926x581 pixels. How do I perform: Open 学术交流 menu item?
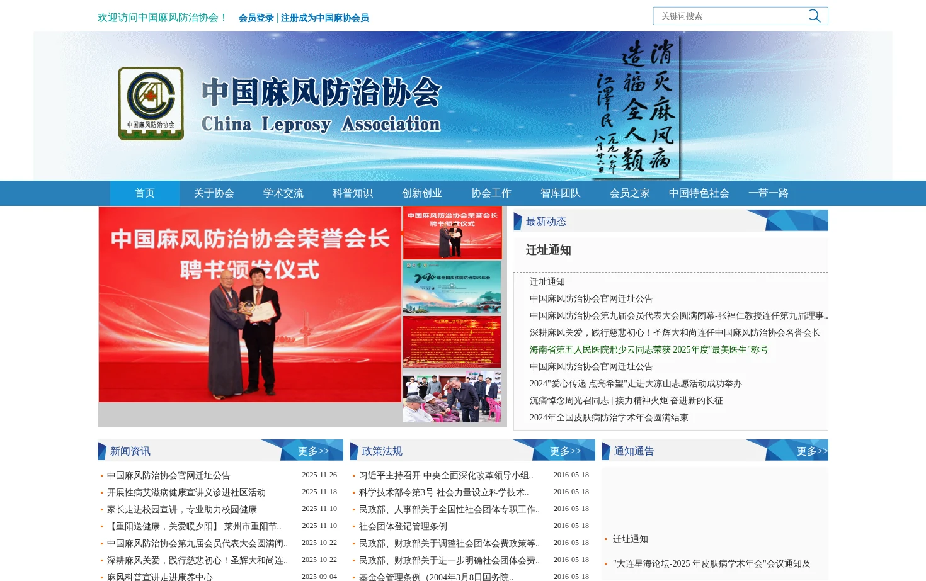tap(283, 193)
